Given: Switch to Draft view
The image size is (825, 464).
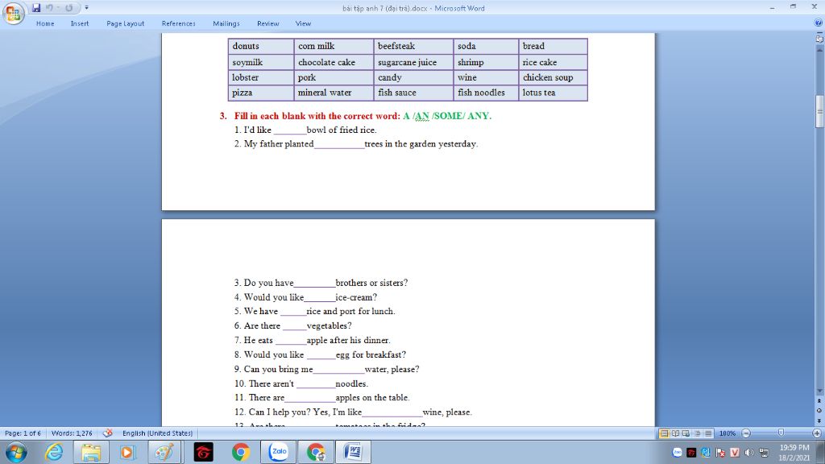Looking at the screenshot, I should (x=708, y=433).
